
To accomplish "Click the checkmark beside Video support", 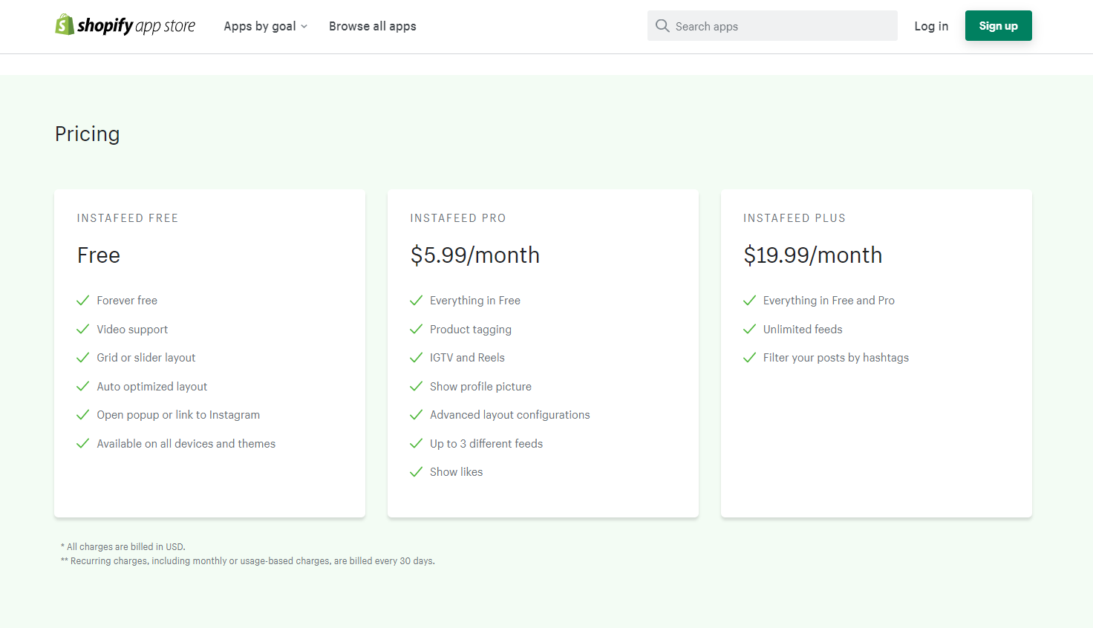I will pyautogui.click(x=83, y=329).
